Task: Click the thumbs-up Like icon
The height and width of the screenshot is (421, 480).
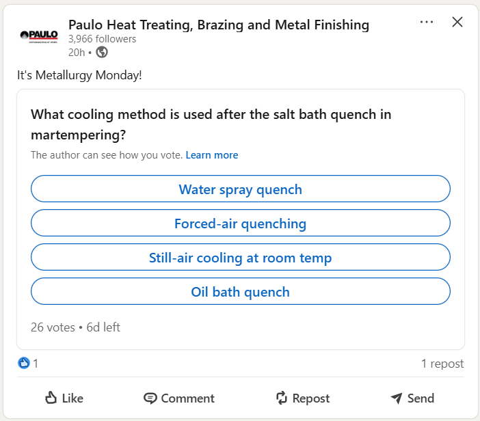Action: 51,398
